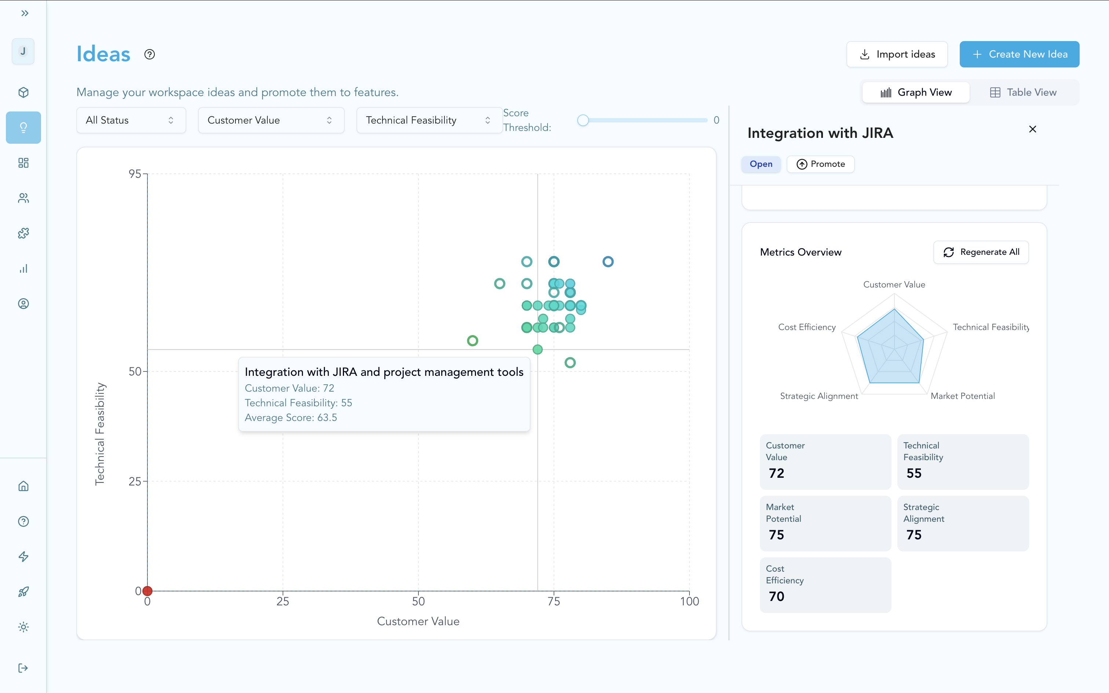Image resolution: width=1109 pixels, height=693 pixels.
Task: Click the lightning bolt icon in sidebar
Action: 23,557
